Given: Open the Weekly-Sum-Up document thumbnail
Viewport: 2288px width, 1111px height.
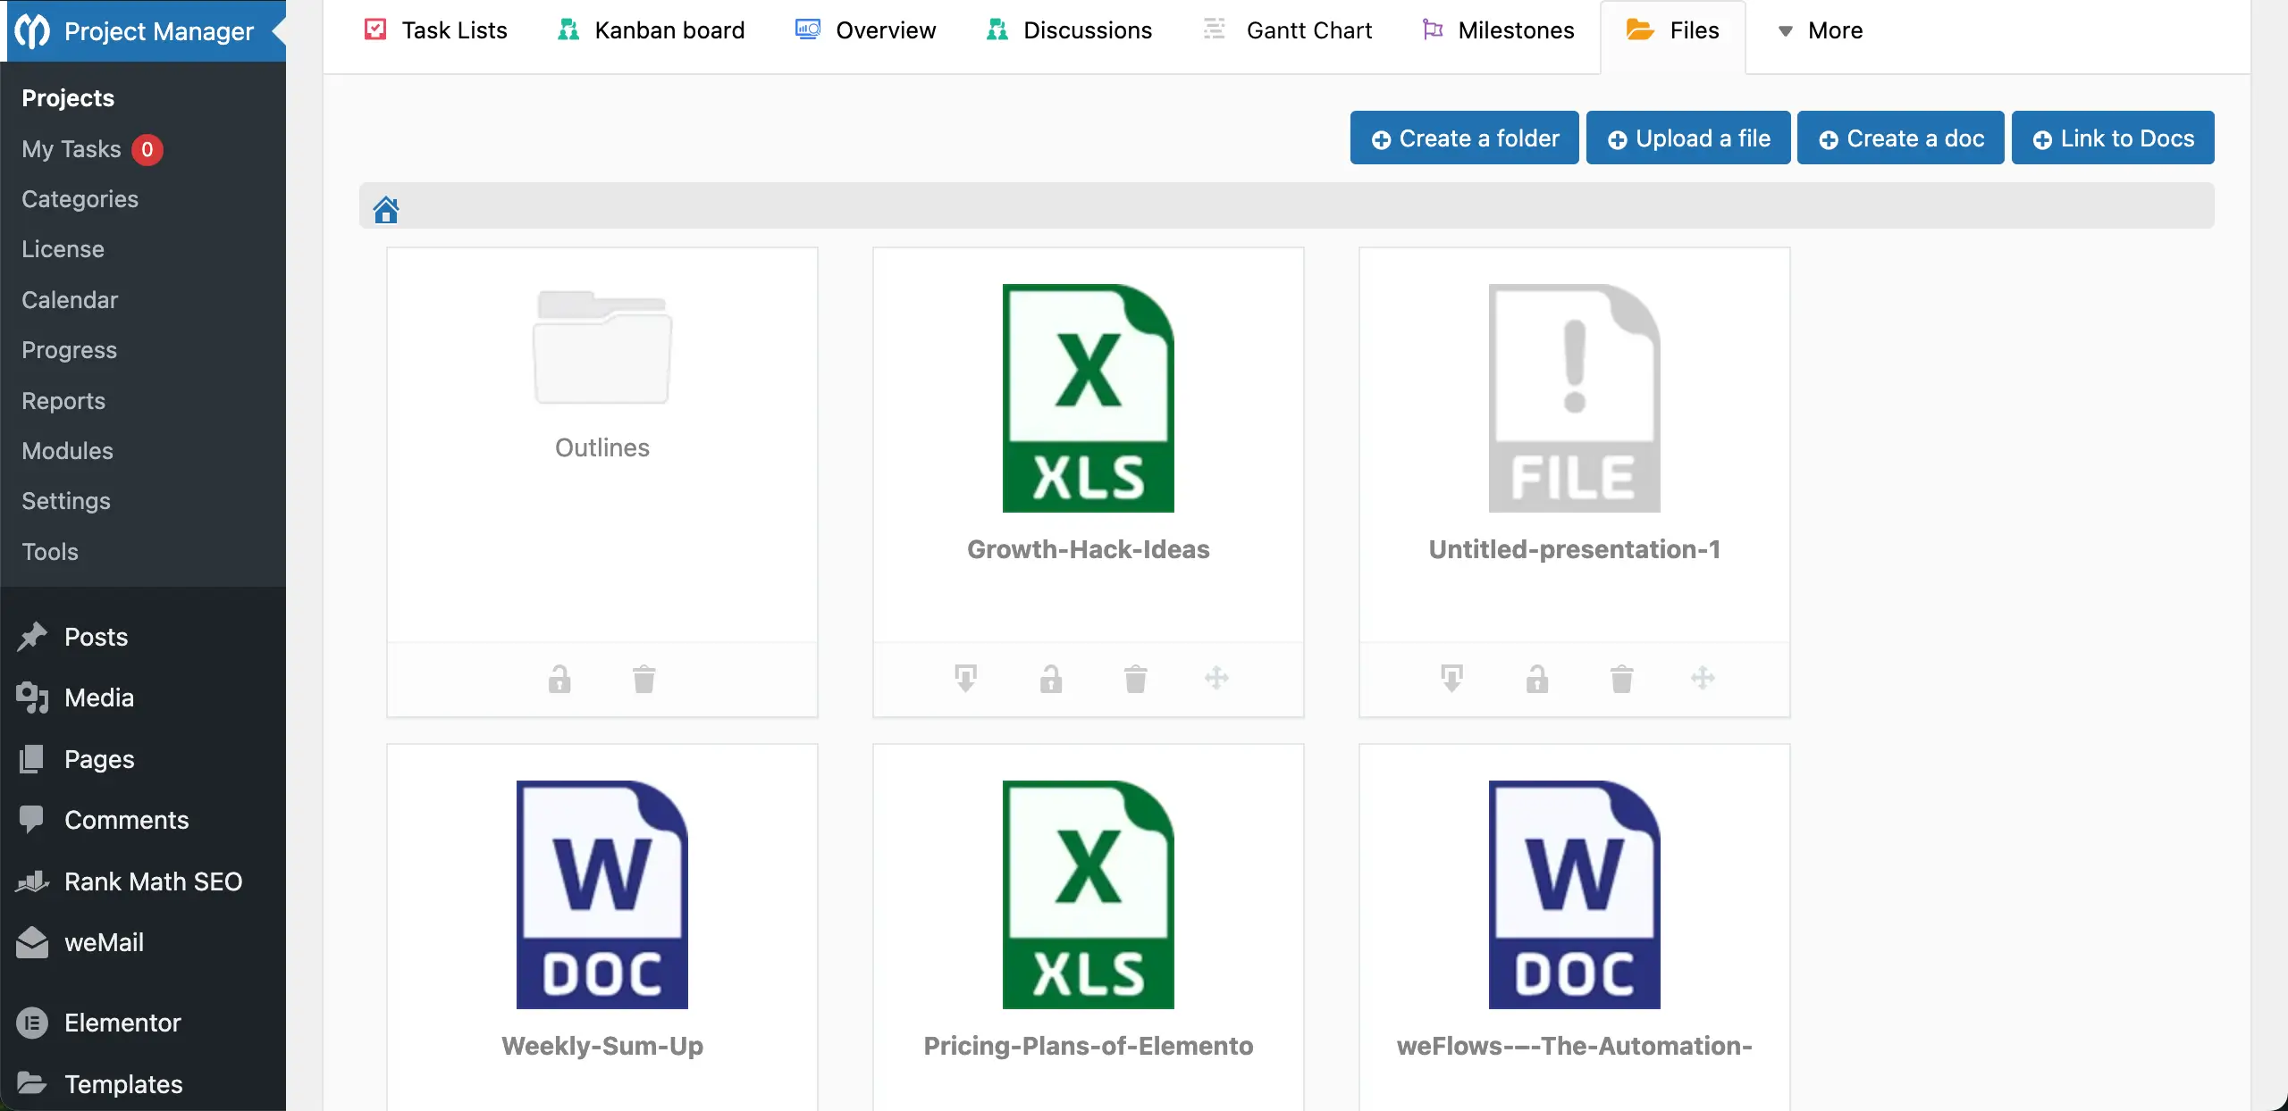Looking at the screenshot, I should point(602,895).
